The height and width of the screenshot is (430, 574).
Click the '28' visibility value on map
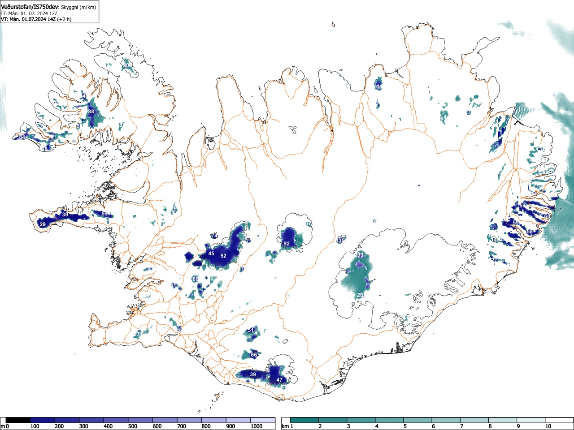[360, 295]
